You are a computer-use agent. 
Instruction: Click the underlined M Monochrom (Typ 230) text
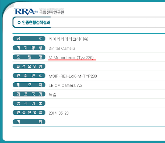(71, 57)
